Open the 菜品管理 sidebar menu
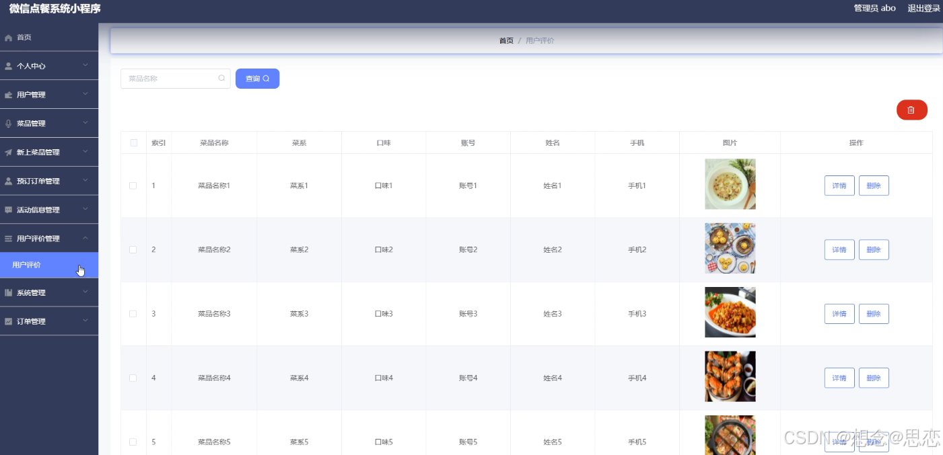The image size is (943, 455). pos(49,124)
